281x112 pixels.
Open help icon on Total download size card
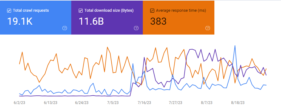click(136, 28)
